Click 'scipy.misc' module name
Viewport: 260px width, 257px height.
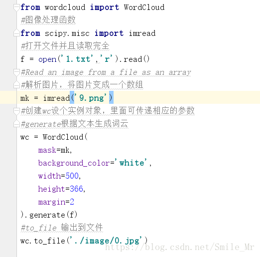click(67, 33)
